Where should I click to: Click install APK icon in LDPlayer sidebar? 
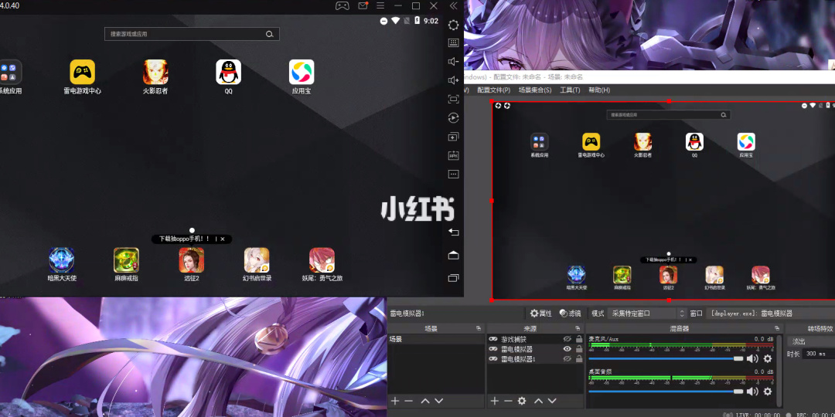pos(453,155)
